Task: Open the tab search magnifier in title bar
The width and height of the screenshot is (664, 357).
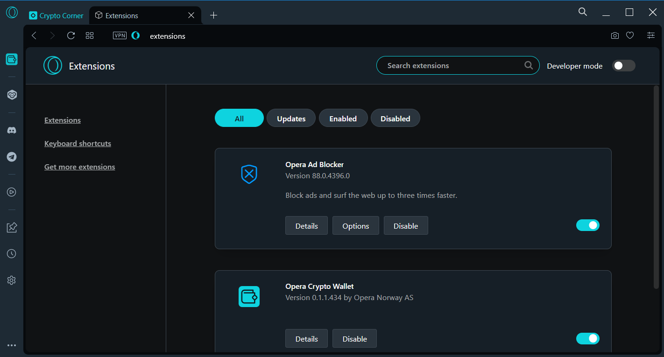Action: [x=583, y=12]
